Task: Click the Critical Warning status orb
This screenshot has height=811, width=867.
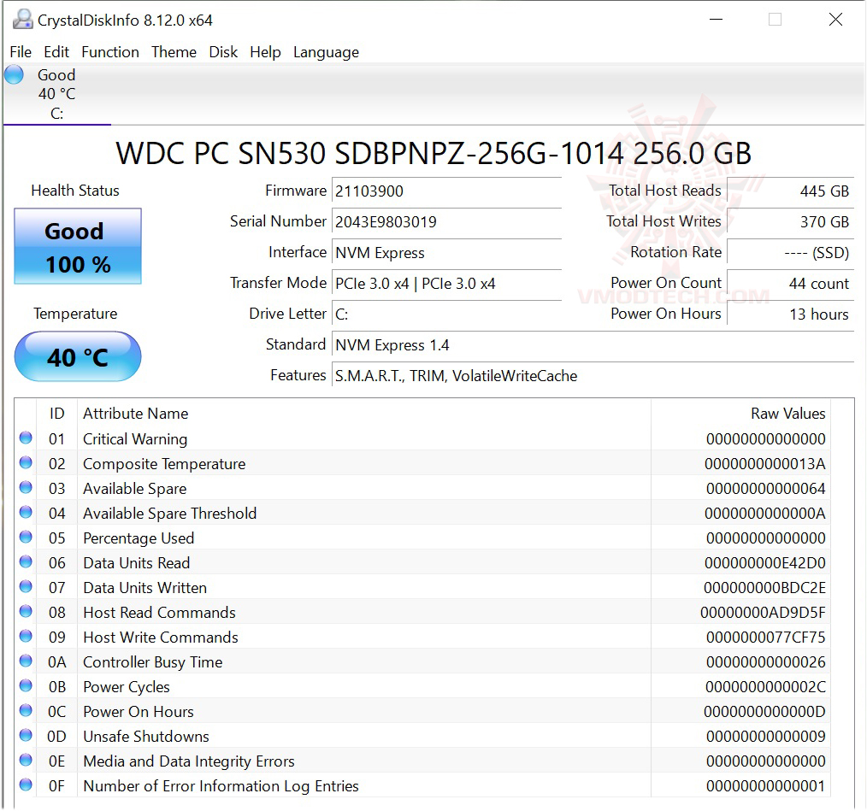Action: [x=26, y=438]
